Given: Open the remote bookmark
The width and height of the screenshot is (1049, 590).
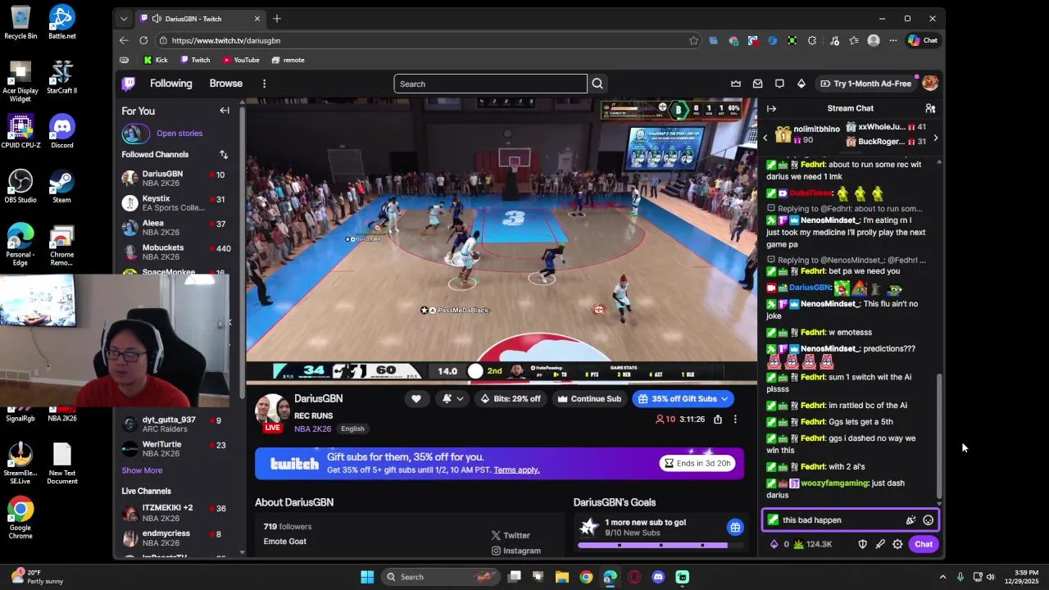Looking at the screenshot, I should [x=288, y=60].
